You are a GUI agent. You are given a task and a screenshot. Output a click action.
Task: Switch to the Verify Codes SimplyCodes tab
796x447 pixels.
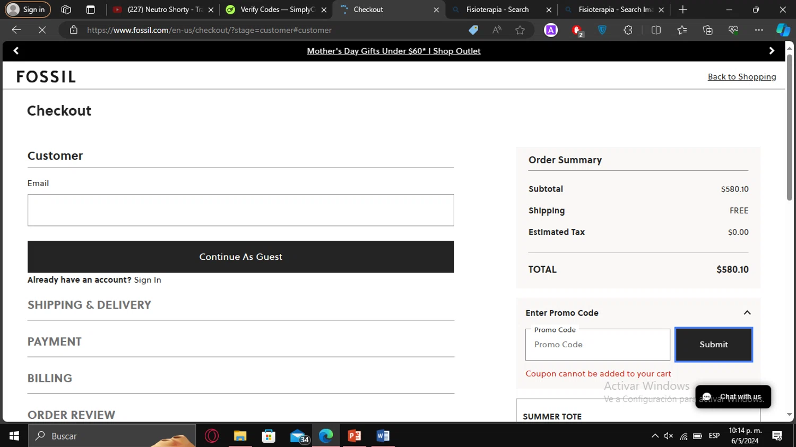click(276, 10)
